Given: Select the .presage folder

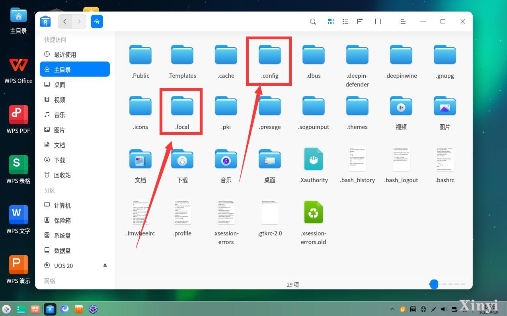Looking at the screenshot, I should (270, 106).
